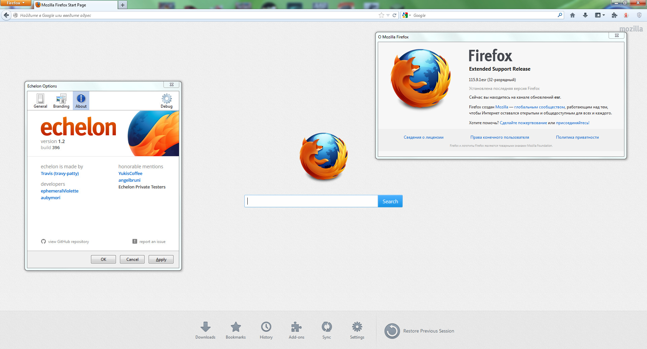Image resolution: width=647 pixels, height=349 pixels.
Task: Click the Home toolbar icon
Action: tap(572, 15)
